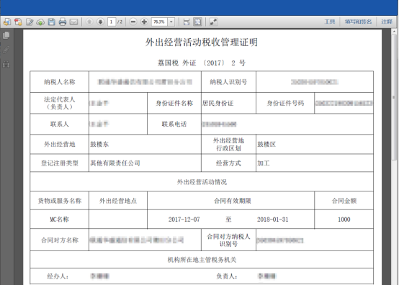The width and height of the screenshot is (399, 285).
Task: Click the vertical scrollbar thumb on the right
Action: (x=394, y=98)
